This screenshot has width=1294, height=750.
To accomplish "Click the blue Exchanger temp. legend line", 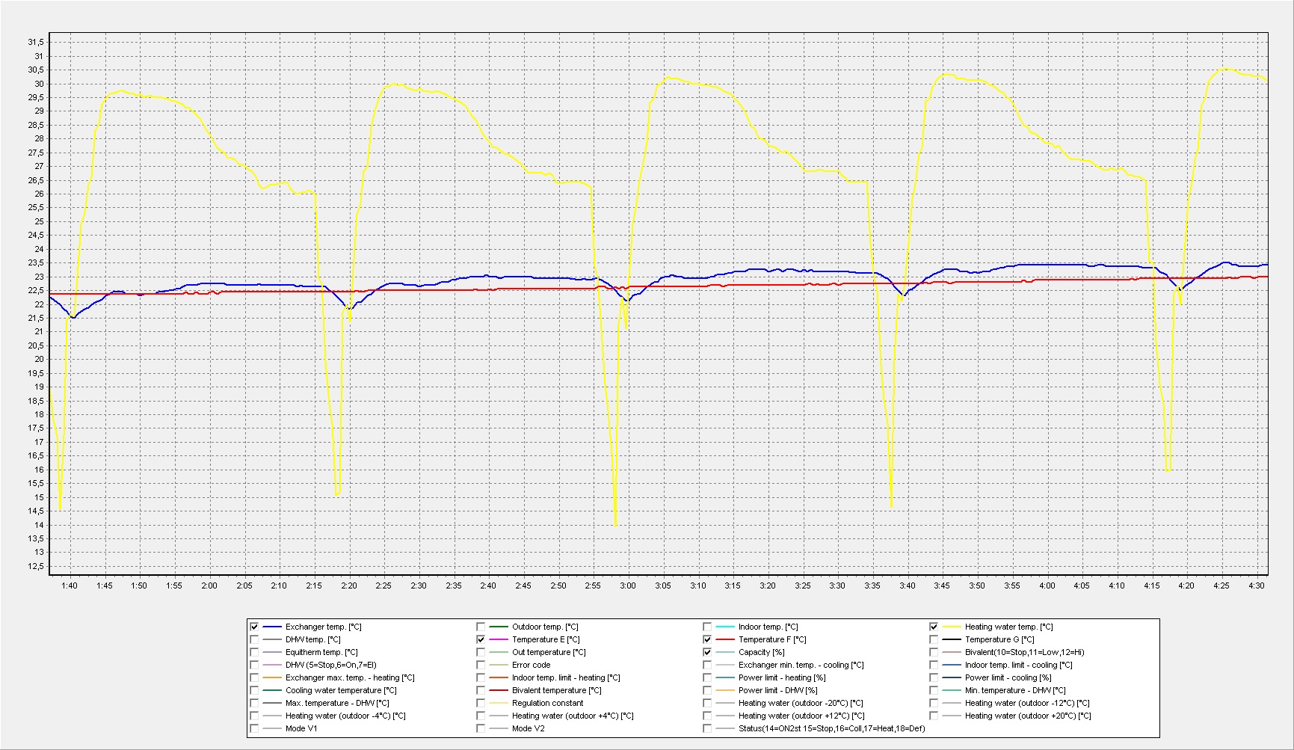I will tap(272, 627).
